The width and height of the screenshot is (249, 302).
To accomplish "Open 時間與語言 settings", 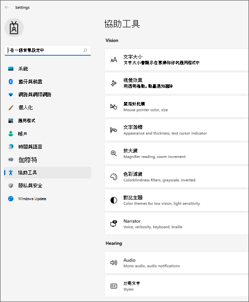I will [48, 146].
